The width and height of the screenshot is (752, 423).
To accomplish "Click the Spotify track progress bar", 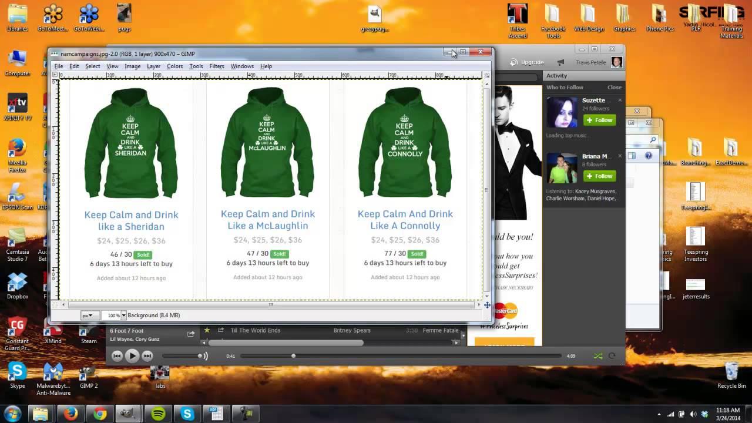I will tap(401, 356).
